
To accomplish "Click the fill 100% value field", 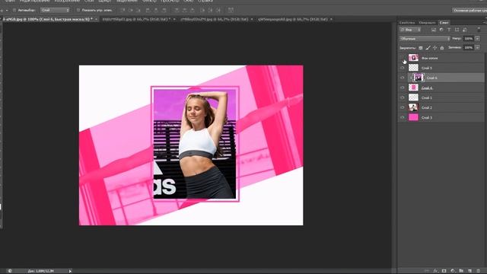I will pos(469,48).
